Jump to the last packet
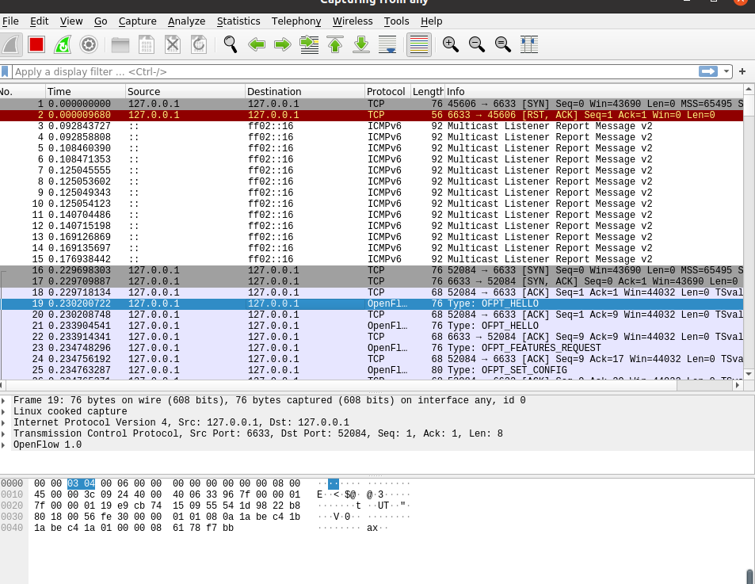This screenshot has width=755, height=584. 361,44
